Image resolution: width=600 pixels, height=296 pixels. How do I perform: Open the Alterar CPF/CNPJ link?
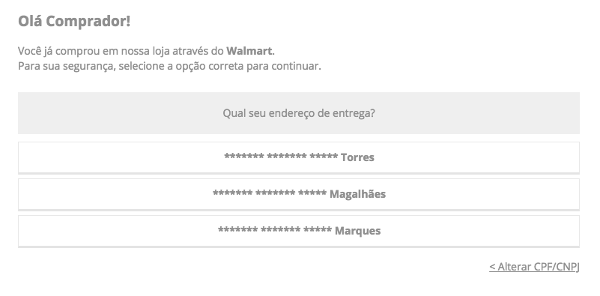pos(534,267)
